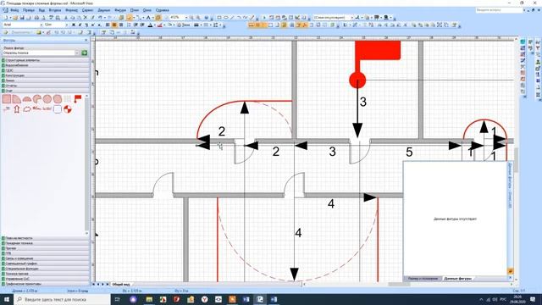Expand the Графические примитивы stencil
Image resolution: width=542 pixels, height=305 pixels.
click(45, 284)
